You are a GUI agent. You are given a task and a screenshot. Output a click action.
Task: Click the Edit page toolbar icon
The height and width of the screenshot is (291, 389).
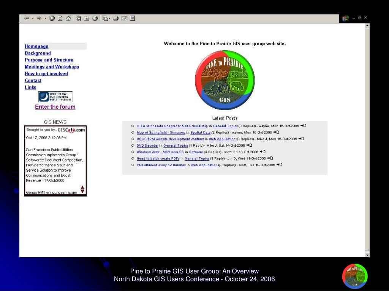pos(124,18)
